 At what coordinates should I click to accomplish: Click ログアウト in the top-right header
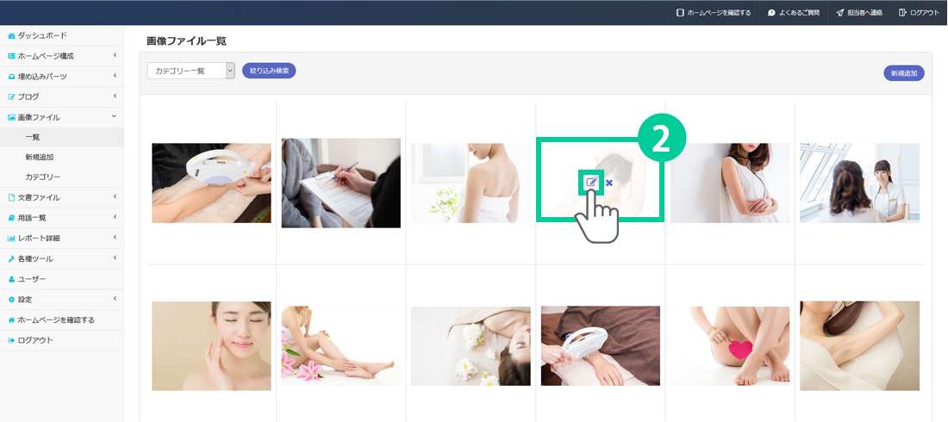[x=919, y=12]
